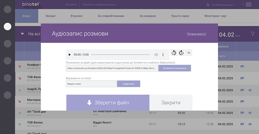Click the audio progress seek bar

[120, 54]
